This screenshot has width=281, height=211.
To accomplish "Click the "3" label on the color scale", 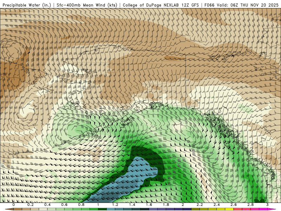I will (267, 205).
